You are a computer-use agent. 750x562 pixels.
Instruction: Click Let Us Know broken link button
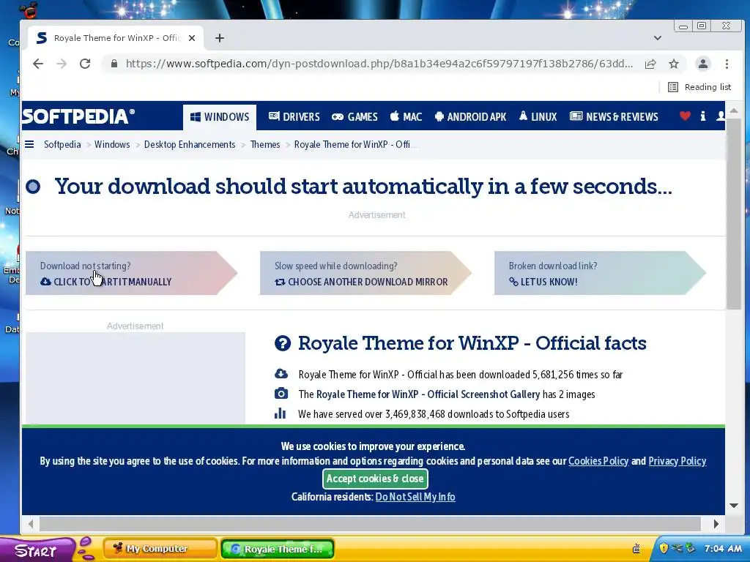pos(600,273)
